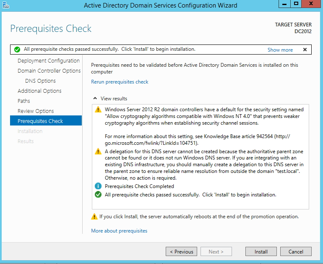323x264 pixels.
Task: Rerun prerequisites check
Action: click(x=120, y=82)
